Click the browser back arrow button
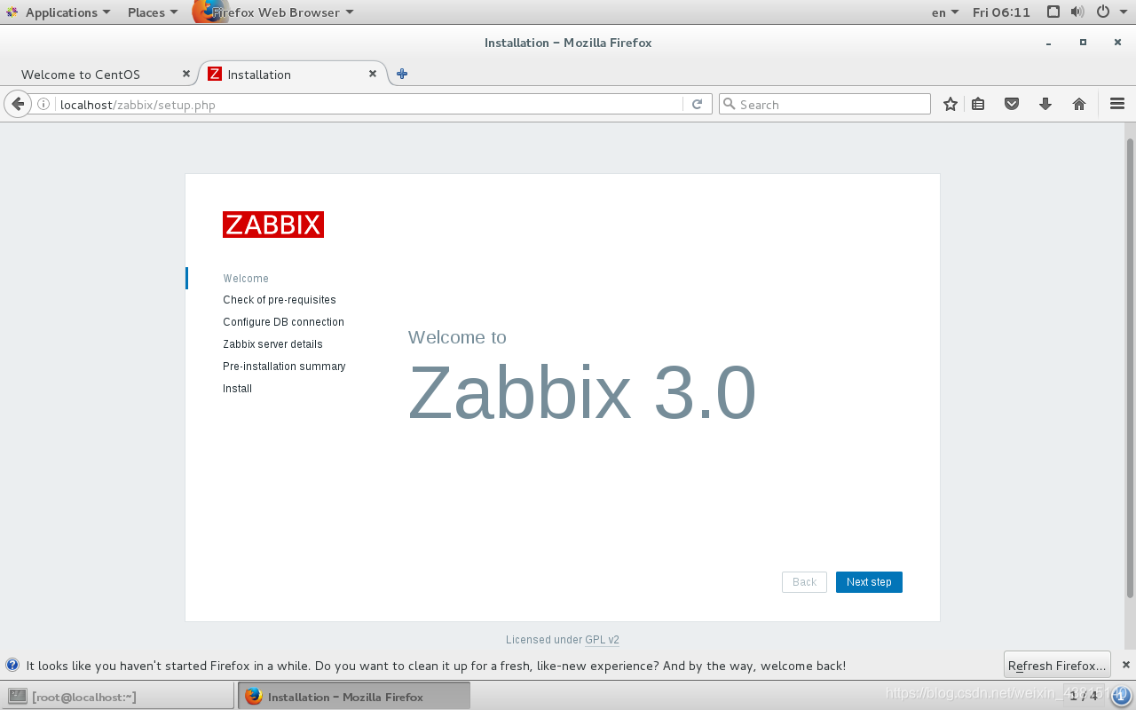 click(18, 104)
